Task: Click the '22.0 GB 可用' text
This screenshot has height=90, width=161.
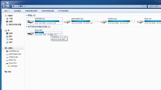Action: (x=113, y=23)
